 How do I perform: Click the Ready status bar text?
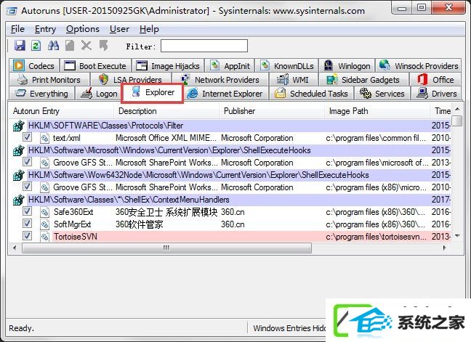pos(21,328)
